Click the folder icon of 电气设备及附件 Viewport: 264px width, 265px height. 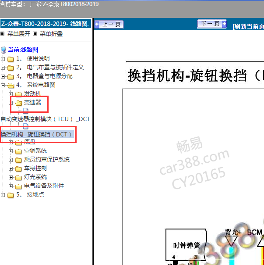(x=18, y=186)
